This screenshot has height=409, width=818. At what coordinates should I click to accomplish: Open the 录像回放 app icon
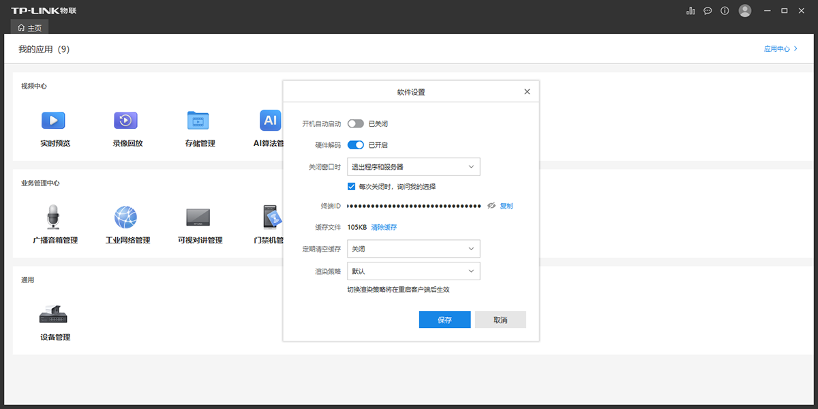point(125,121)
